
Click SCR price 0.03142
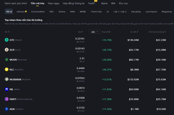[x=80, y=48]
